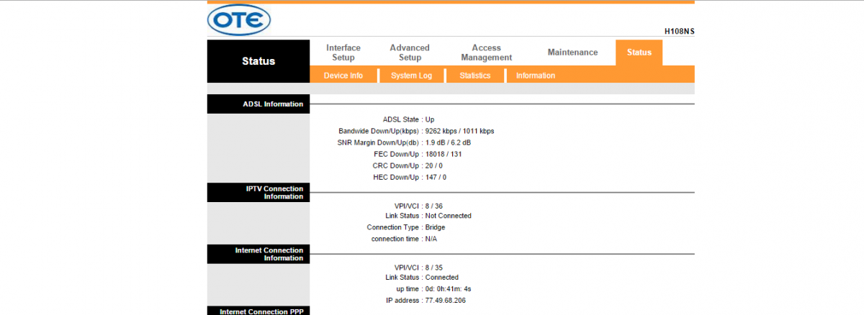Select SNR Margin value 1.9 dB / 6.2 dB
Viewport: 864px width, 315px height.
(x=448, y=142)
